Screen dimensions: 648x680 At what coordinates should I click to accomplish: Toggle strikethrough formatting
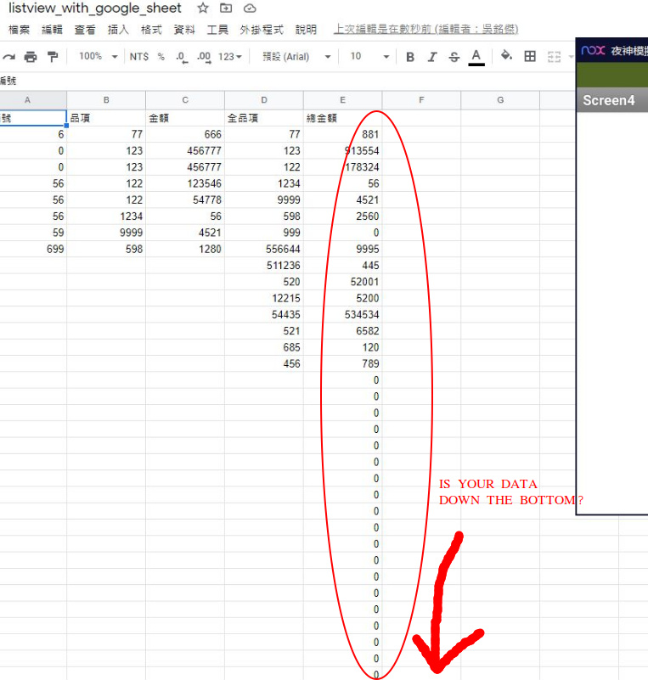[454, 57]
